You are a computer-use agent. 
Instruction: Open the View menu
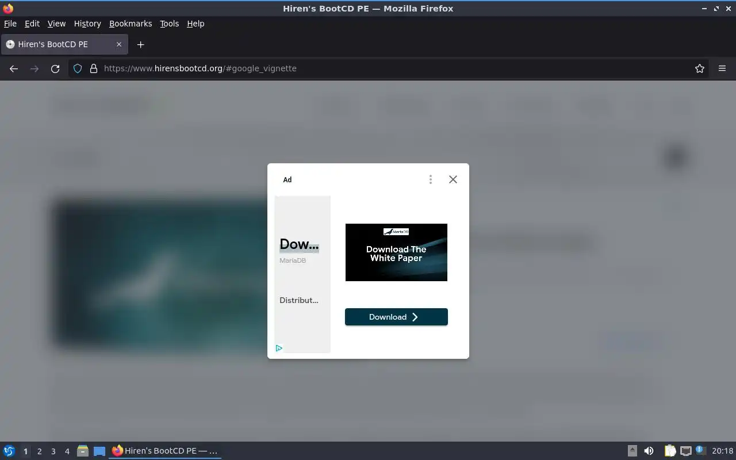tap(56, 24)
